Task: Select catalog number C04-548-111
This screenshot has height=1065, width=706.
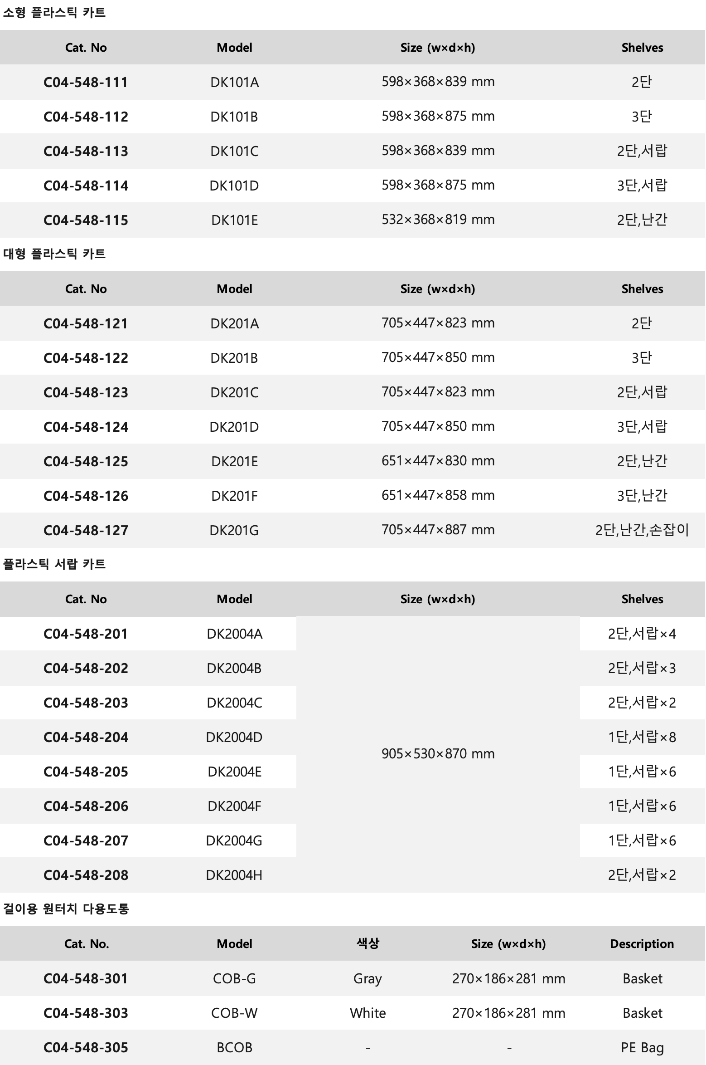Action: pos(86,82)
